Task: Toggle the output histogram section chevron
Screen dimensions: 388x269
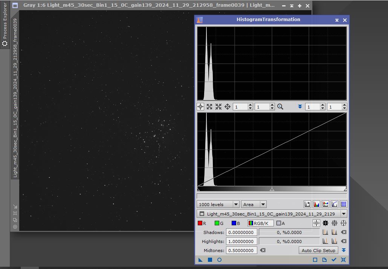Action: pyautogui.click(x=300, y=107)
